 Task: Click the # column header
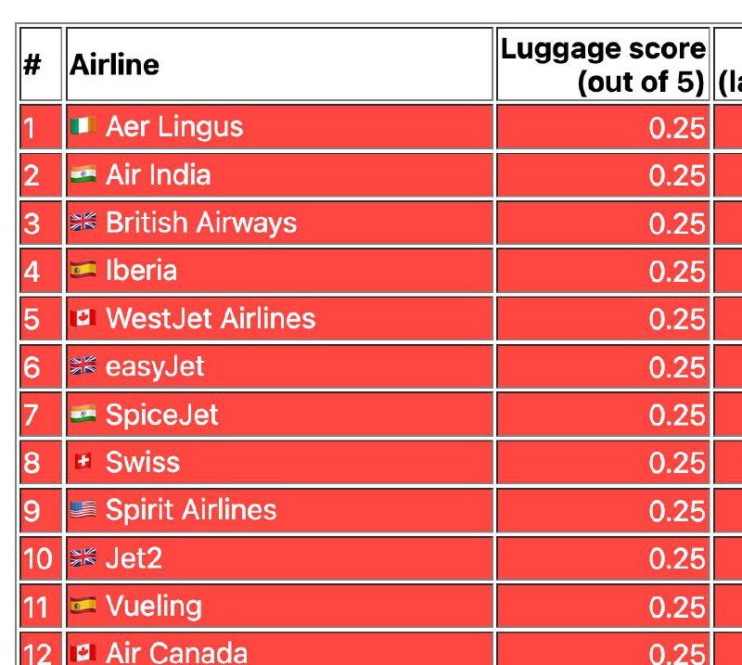[x=41, y=64]
